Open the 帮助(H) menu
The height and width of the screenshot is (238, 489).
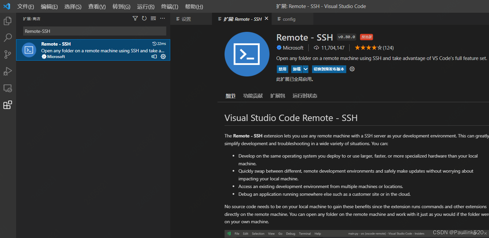[x=194, y=7]
